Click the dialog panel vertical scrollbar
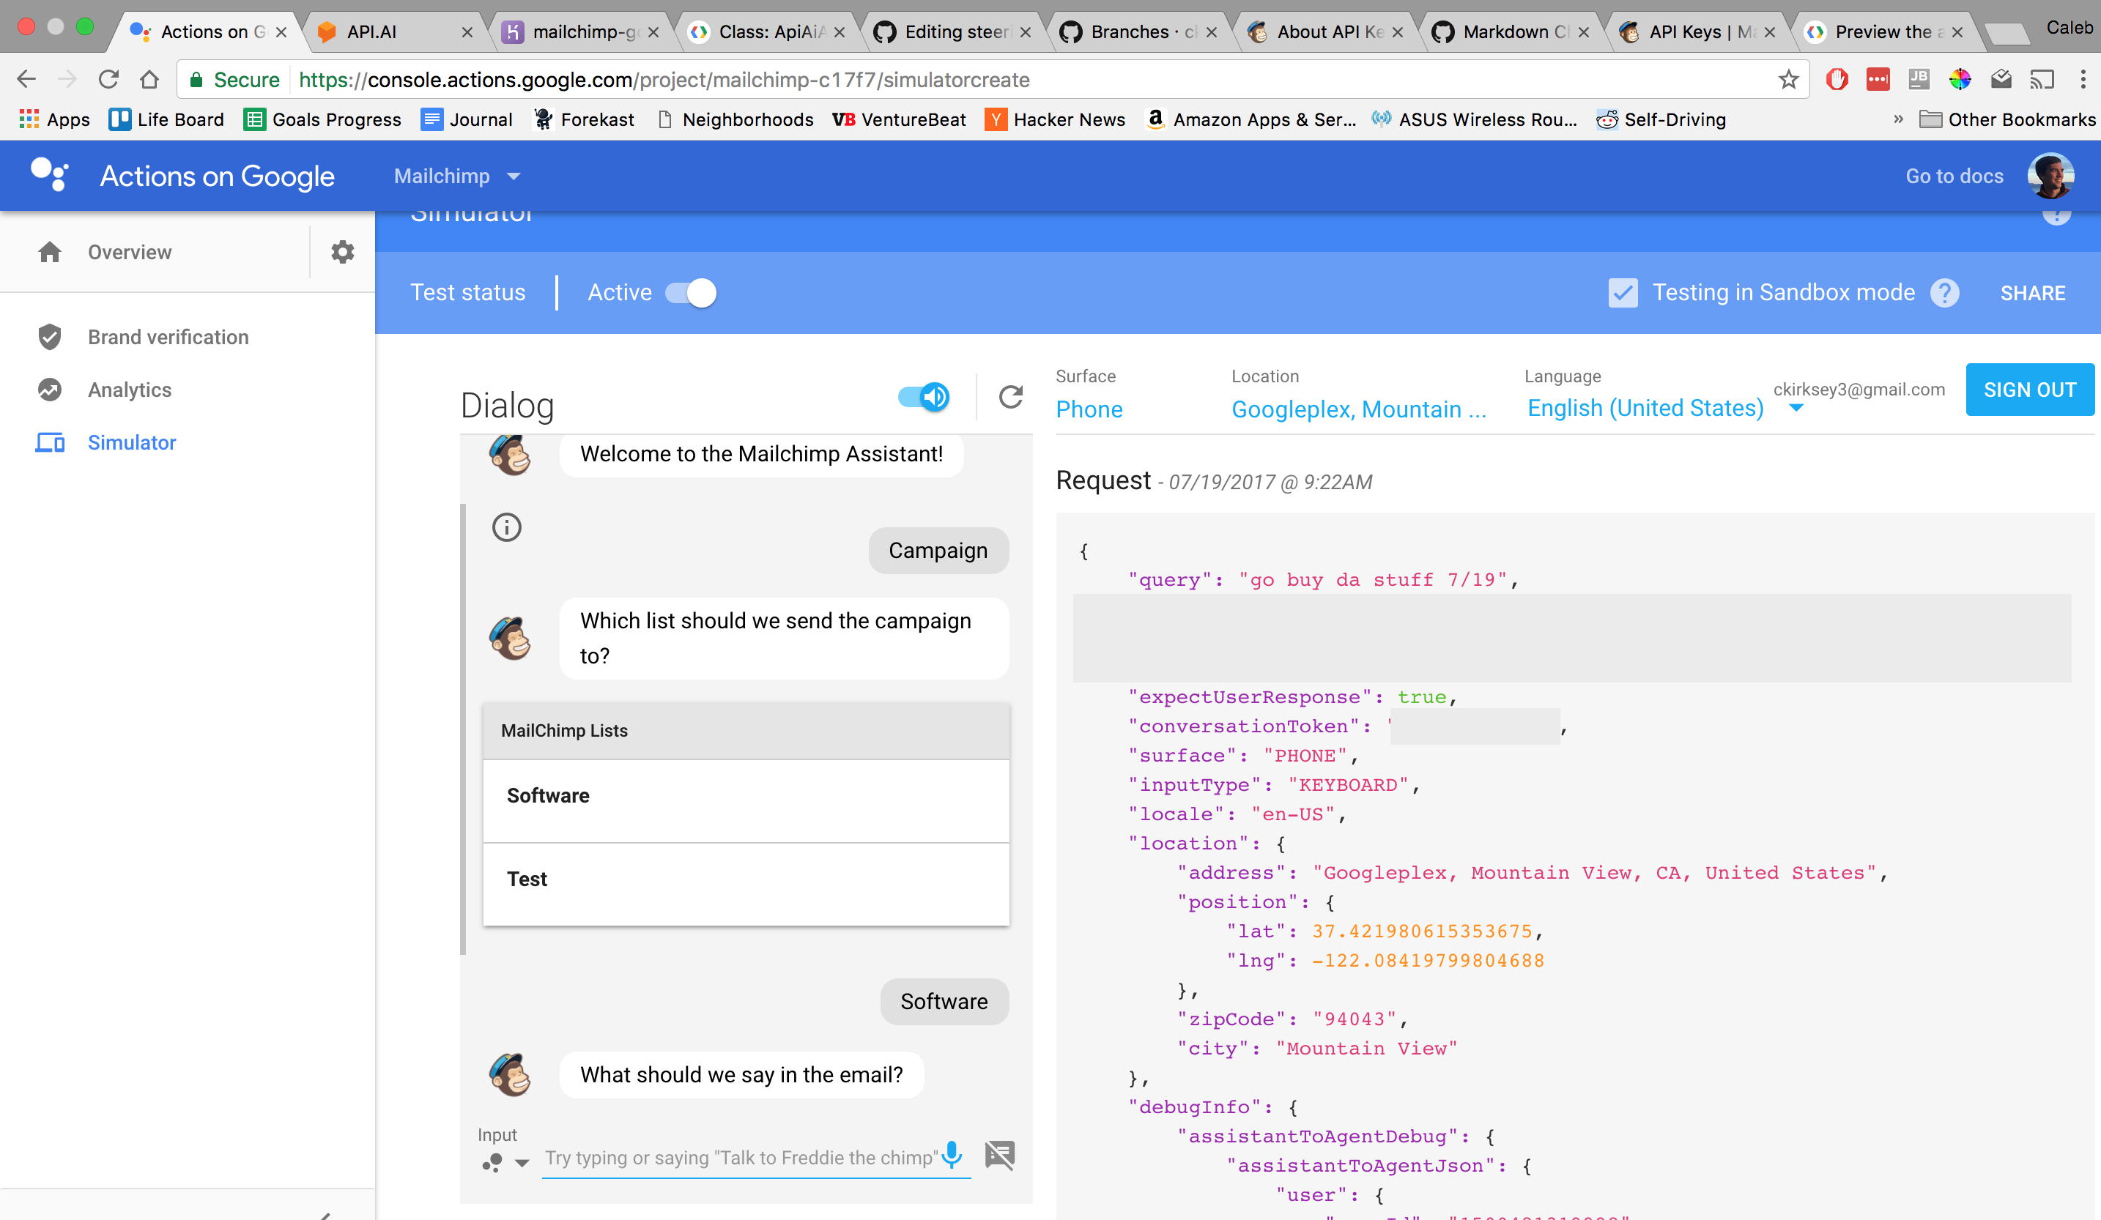Image resolution: width=2101 pixels, height=1220 pixels. [x=464, y=729]
